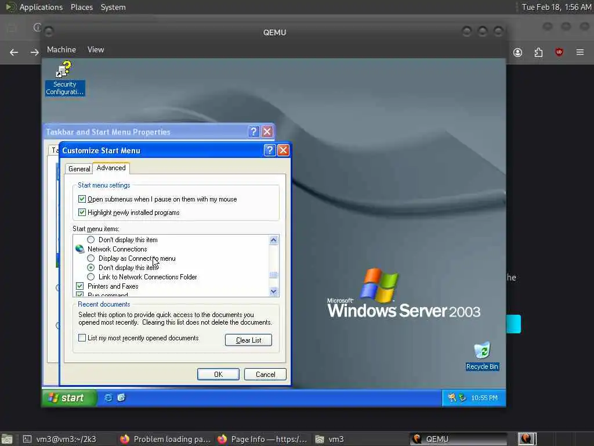The image size is (594, 446).
Task: Click the second quick launch icon
Action: [x=121, y=398]
